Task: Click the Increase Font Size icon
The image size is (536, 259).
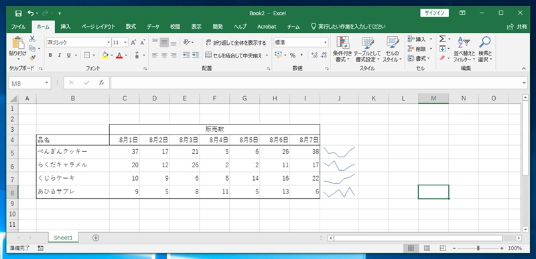Action: [133, 43]
